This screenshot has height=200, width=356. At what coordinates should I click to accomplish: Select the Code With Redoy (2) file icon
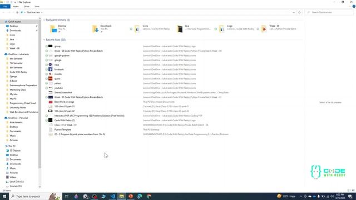(x=51, y=120)
